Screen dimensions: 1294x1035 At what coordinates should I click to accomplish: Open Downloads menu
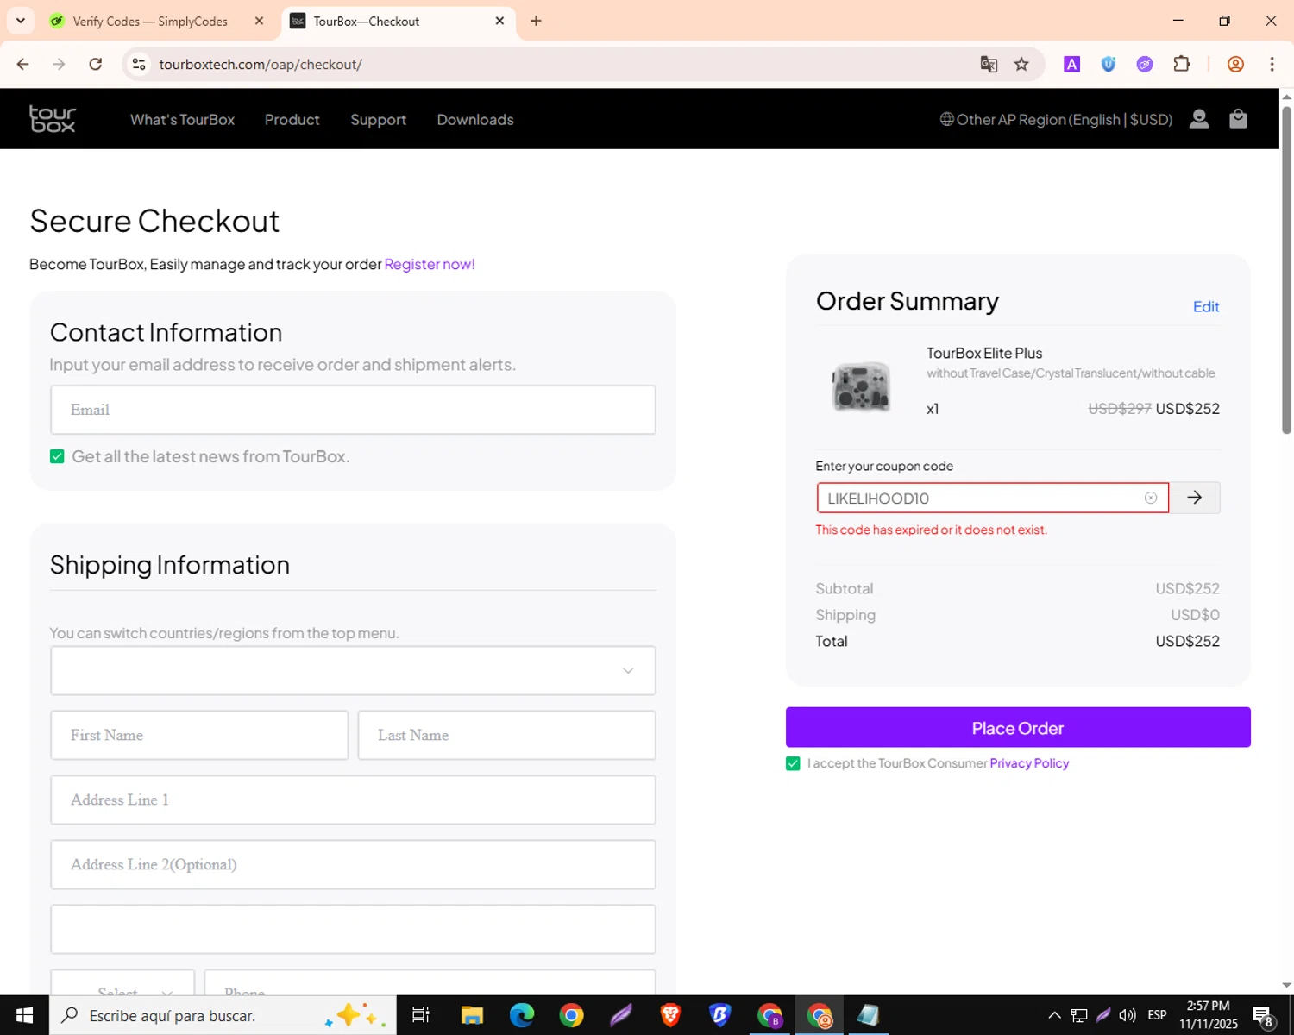point(475,119)
